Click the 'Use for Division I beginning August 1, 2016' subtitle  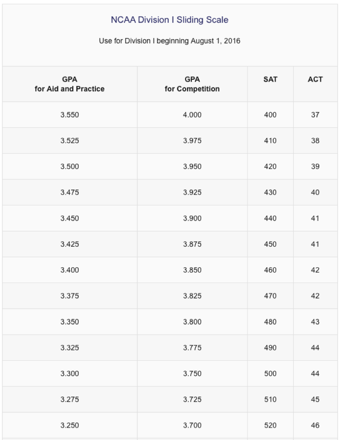(x=170, y=41)
